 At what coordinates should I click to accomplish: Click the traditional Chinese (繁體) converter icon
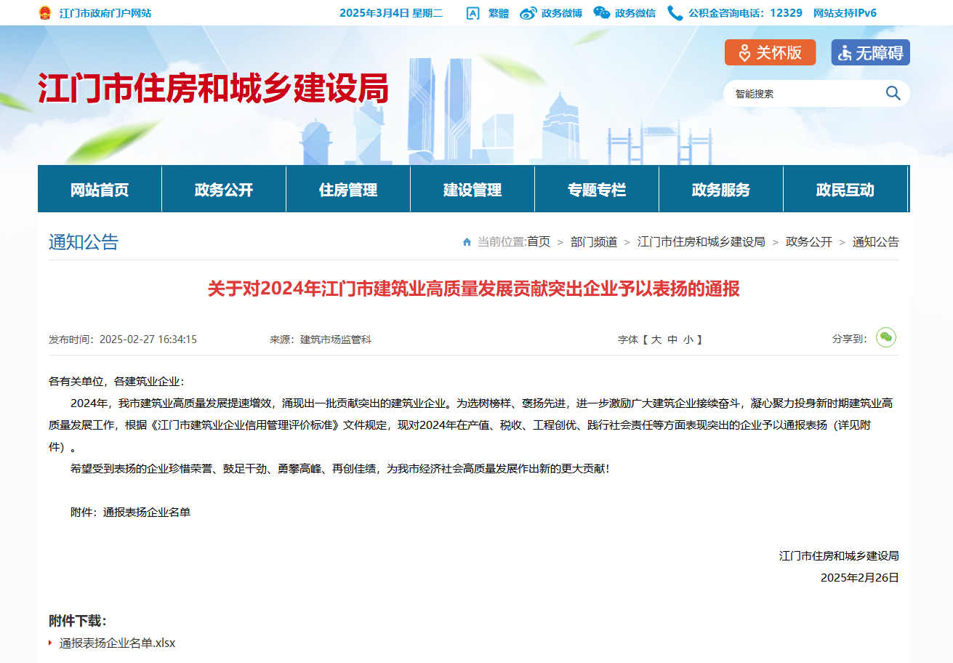pyautogui.click(x=473, y=13)
